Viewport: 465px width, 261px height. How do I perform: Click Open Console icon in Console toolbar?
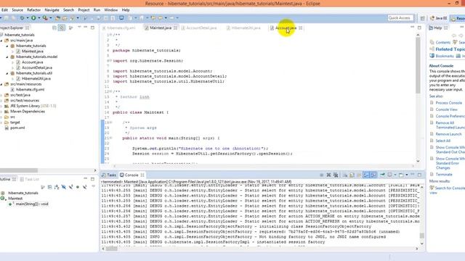(x=401, y=175)
